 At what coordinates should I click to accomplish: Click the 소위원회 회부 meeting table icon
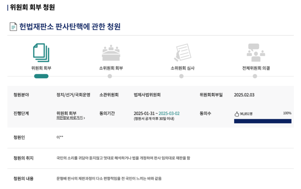(x=111, y=53)
